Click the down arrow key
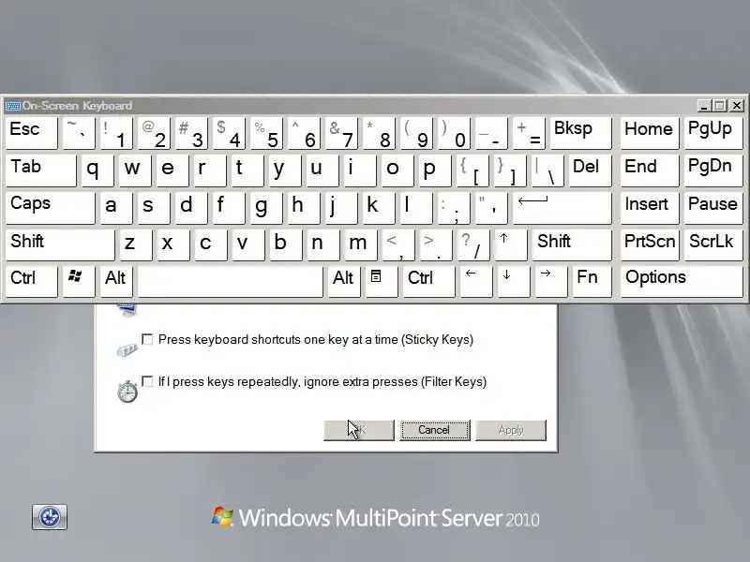 click(514, 282)
